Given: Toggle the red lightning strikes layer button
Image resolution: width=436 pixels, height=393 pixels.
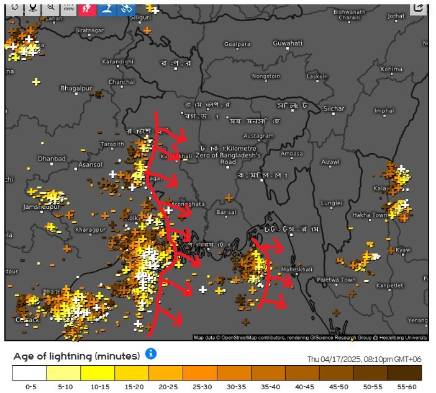Looking at the screenshot, I should click(x=87, y=7).
